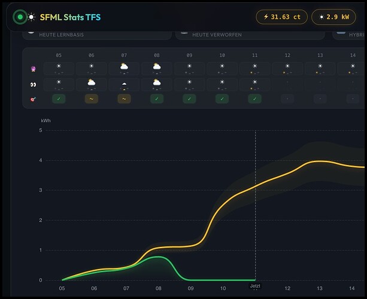Click y-axis value 5 on the chart

pyautogui.click(x=41, y=130)
